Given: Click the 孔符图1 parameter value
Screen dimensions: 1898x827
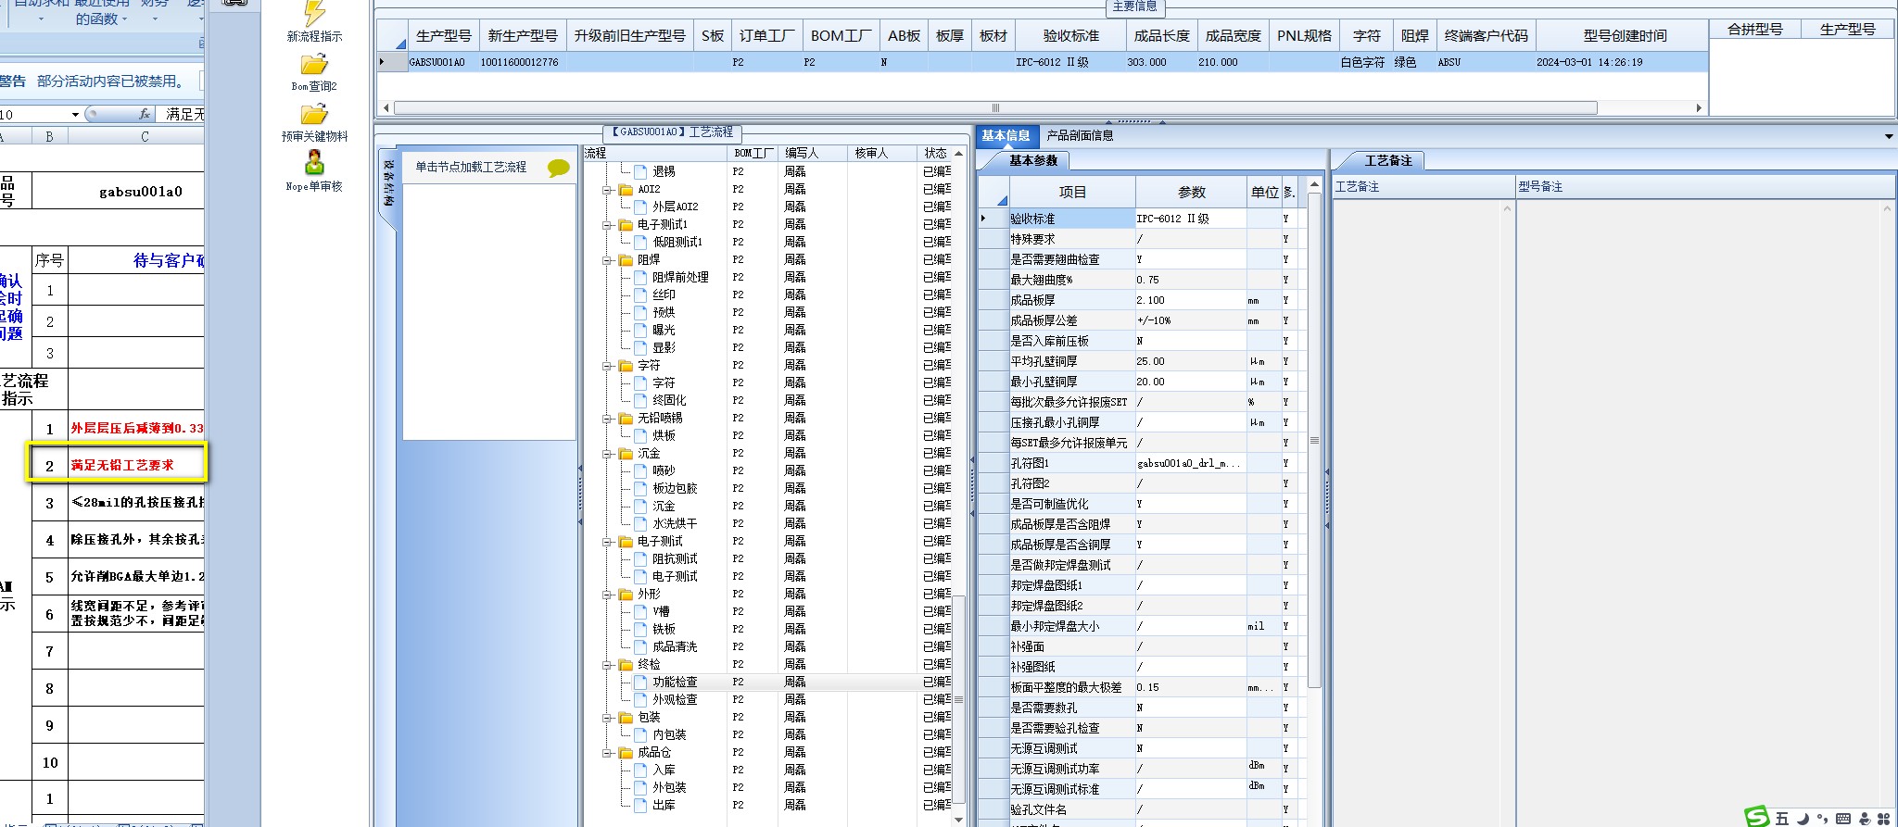Looking at the screenshot, I should 1191,463.
